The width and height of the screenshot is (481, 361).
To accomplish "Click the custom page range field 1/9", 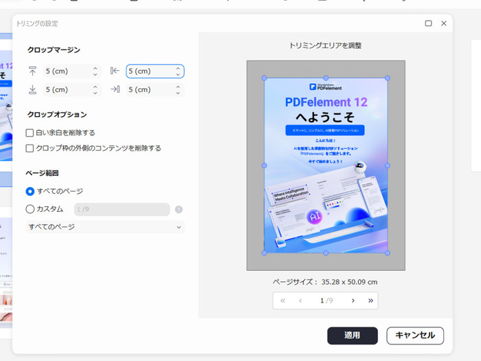I will pyautogui.click(x=122, y=209).
